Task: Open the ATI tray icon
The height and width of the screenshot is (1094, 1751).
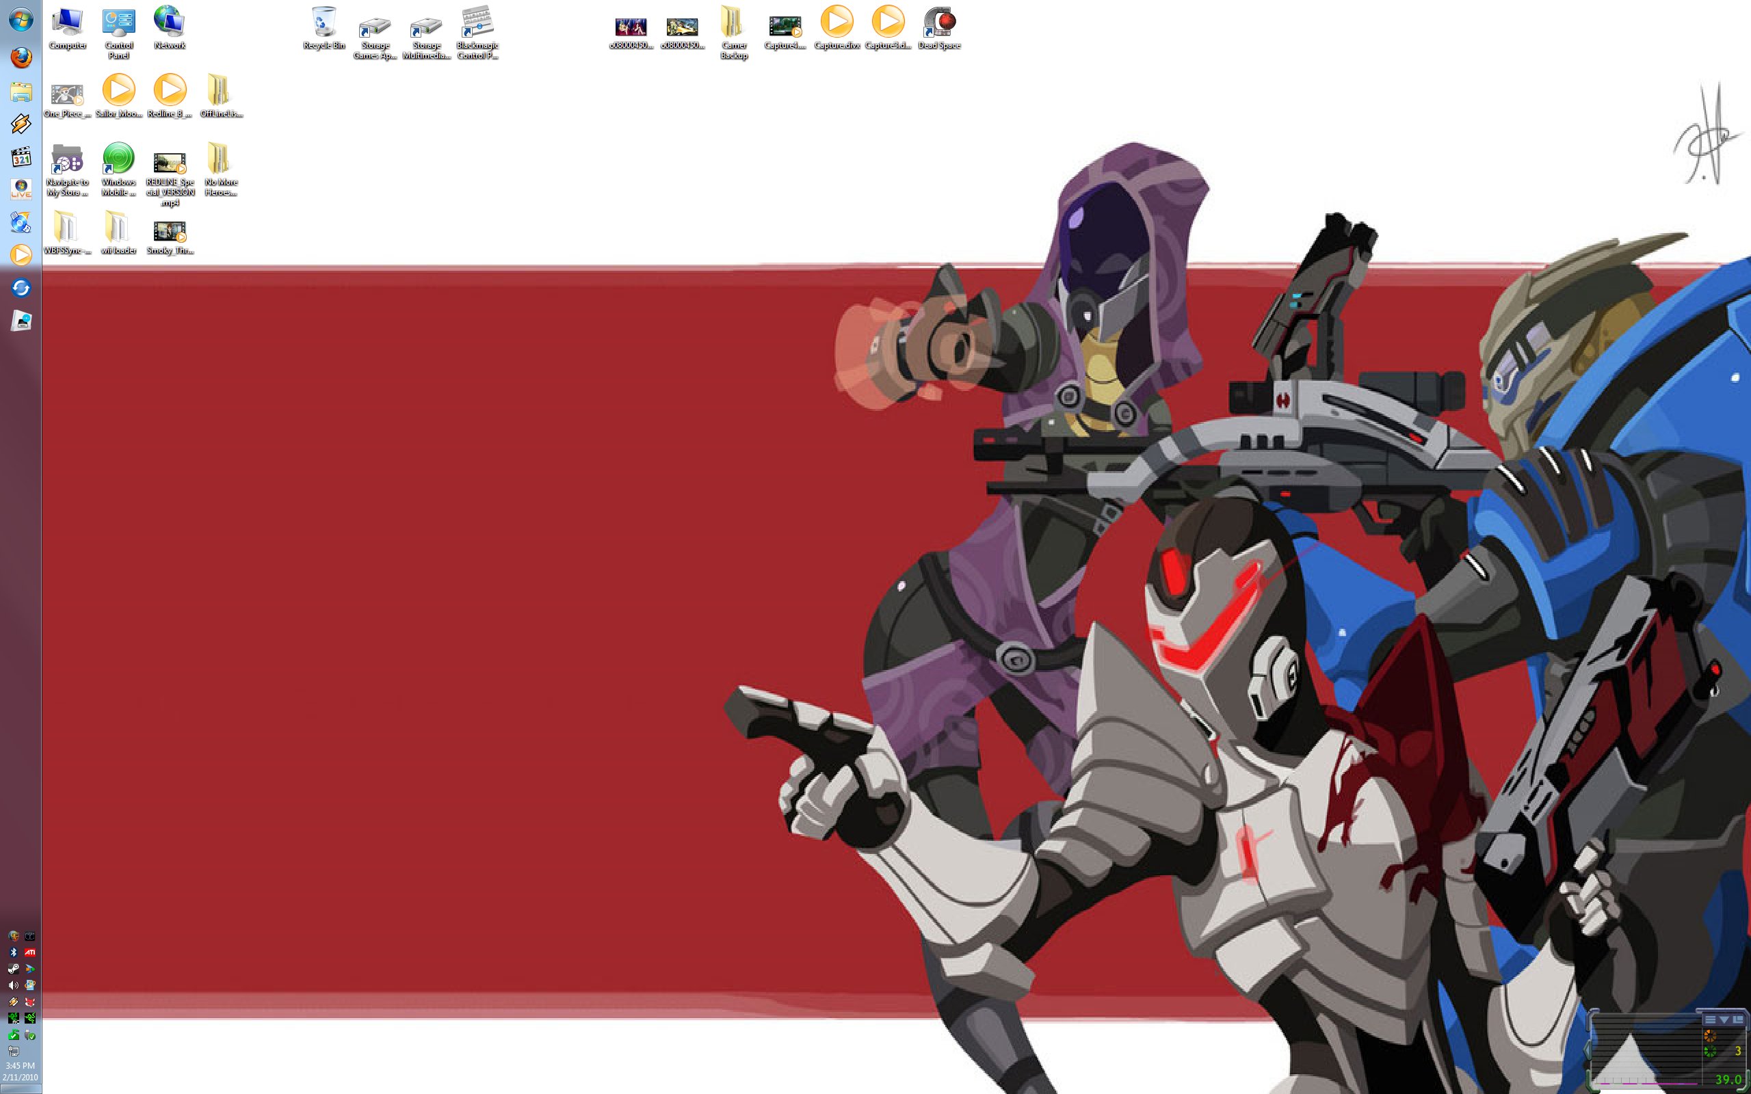Action: pos(29,952)
